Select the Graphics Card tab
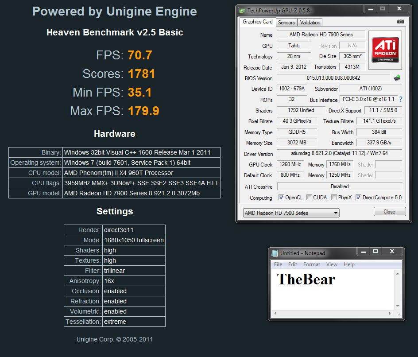This screenshot has width=418, height=357. pos(258,22)
